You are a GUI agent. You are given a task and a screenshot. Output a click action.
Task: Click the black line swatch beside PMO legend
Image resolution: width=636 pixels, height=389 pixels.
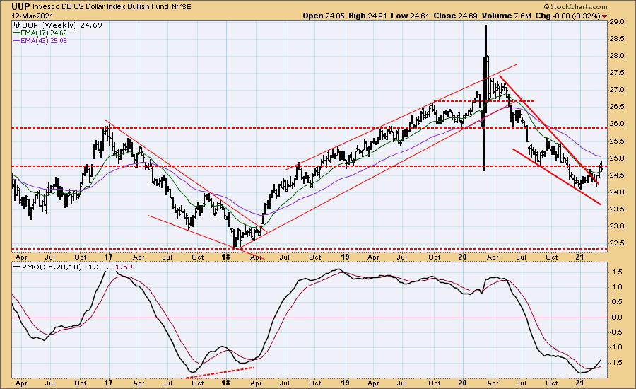tap(17, 267)
